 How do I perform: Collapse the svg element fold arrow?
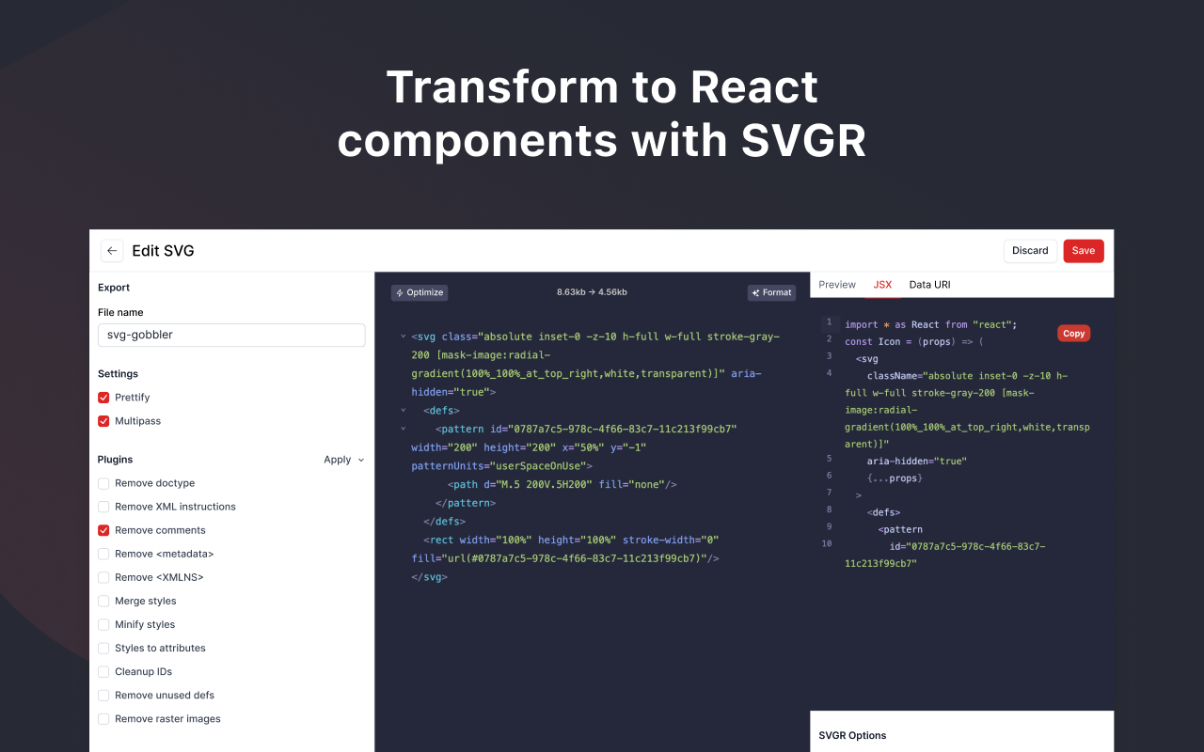point(403,337)
